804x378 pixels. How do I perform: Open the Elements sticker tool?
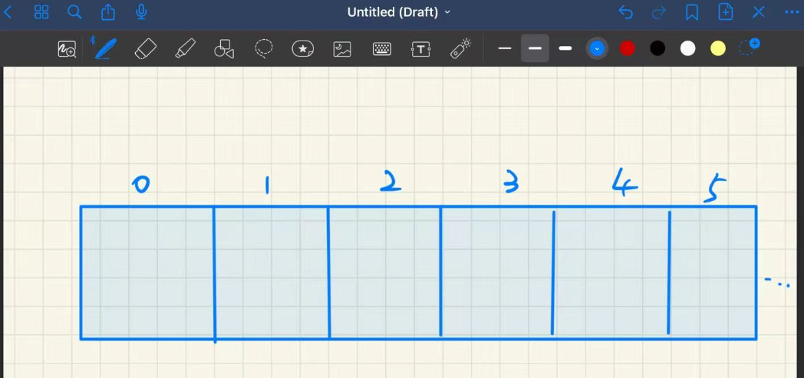[x=303, y=49]
